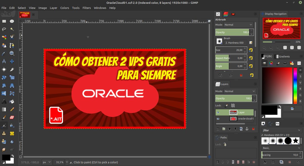Select the G green channel button
Image resolution: width=304 pixels, height=166 pixels.
coord(300,95)
